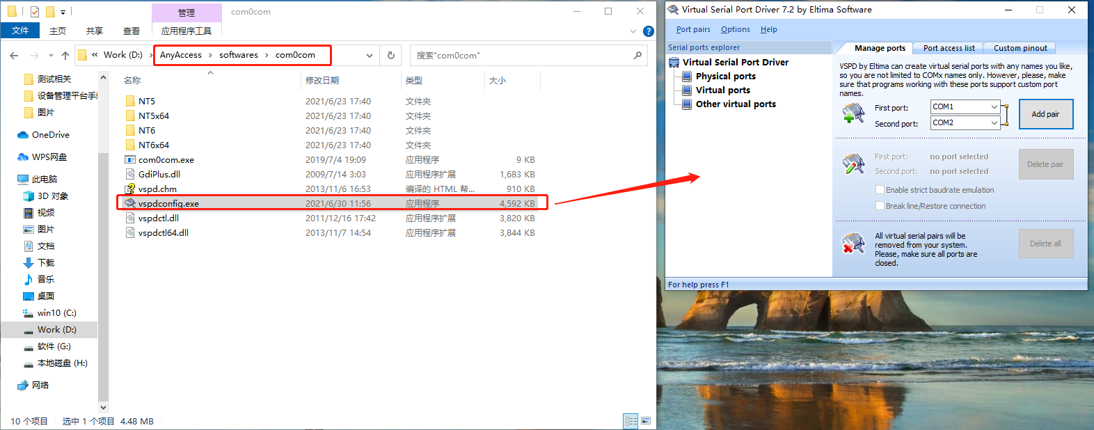This screenshot has width=1094, height=430.
Task: Click the com0com search box
Action: click(x=528, y=55)
